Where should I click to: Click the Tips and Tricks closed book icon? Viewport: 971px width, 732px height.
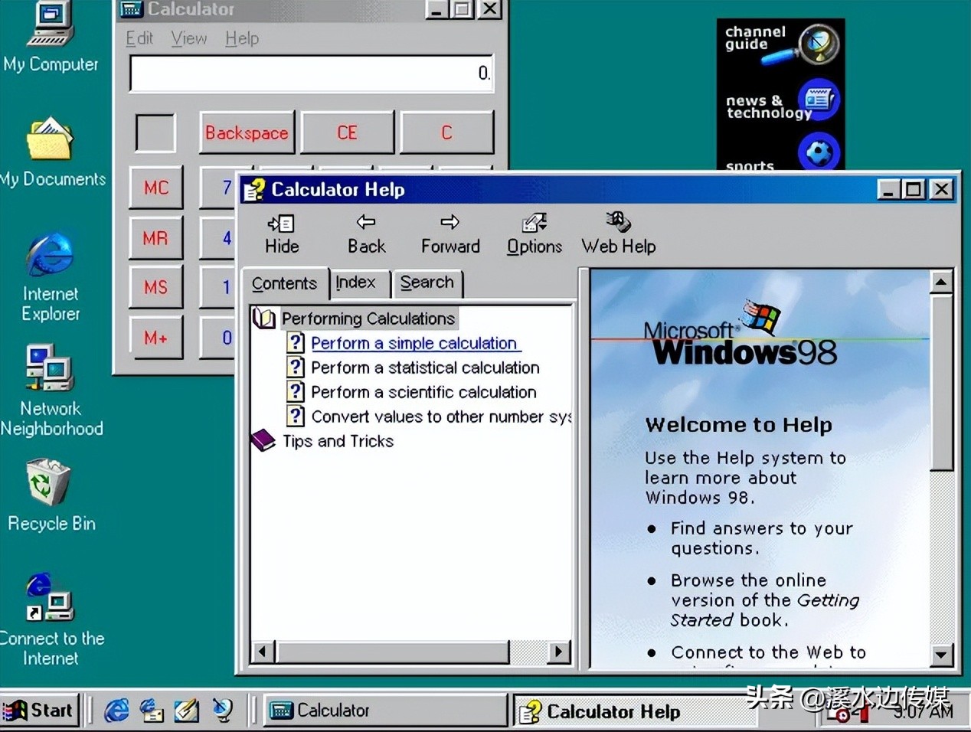263,440
